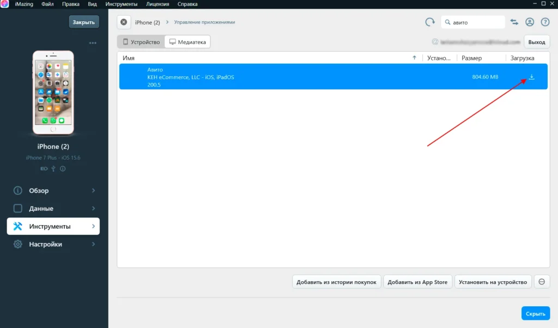Click the Скрыть button
558x328 pixels.
point(536,313)
